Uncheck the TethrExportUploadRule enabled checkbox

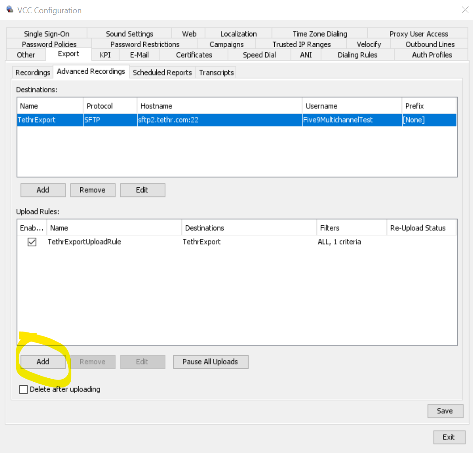point(32,242)
